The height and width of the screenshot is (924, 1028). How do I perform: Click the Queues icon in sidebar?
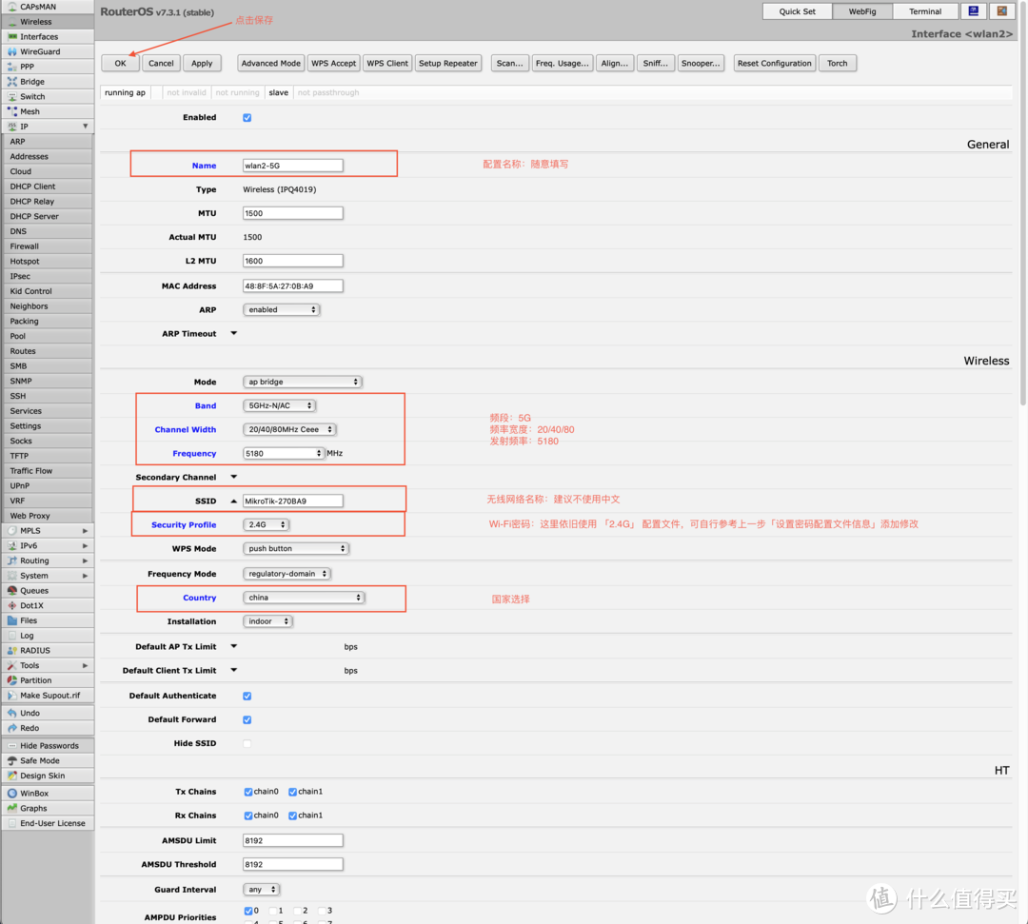click(x=12, y=591)
